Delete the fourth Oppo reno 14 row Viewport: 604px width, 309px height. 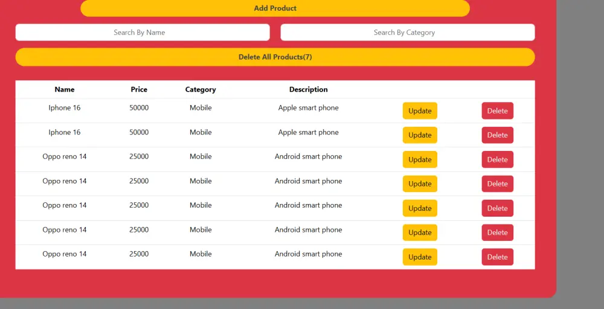[x=497, y=233]
